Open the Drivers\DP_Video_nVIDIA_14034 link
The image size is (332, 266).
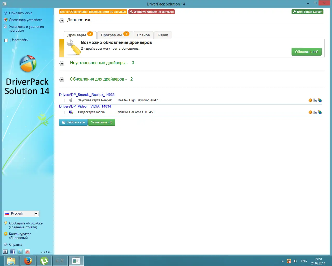tap(85, 106)
